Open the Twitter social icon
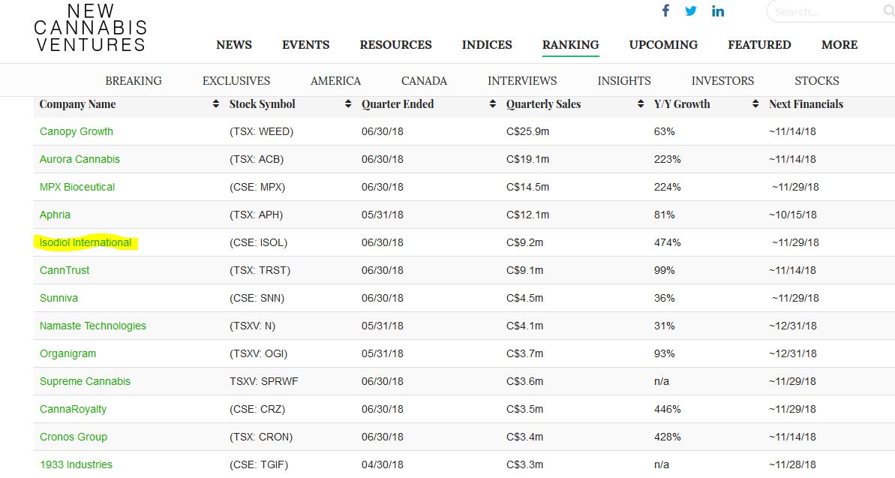Viewport: 895px width, 478px height. tap(691, 11)
